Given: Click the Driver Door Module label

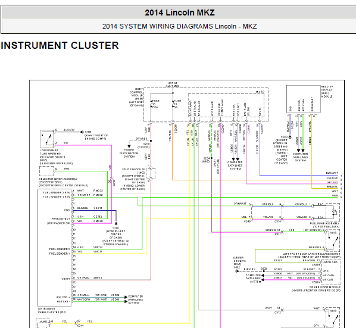Looking at the screenshot, I should (316, 289).
